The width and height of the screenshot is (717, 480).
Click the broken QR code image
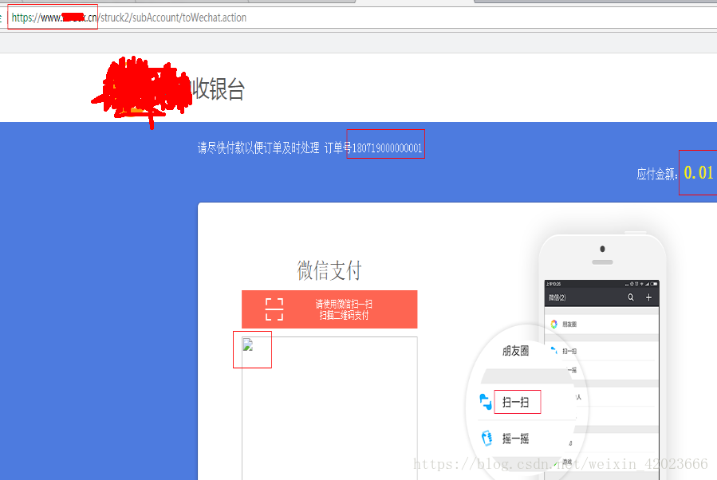(x=248, y=344)
